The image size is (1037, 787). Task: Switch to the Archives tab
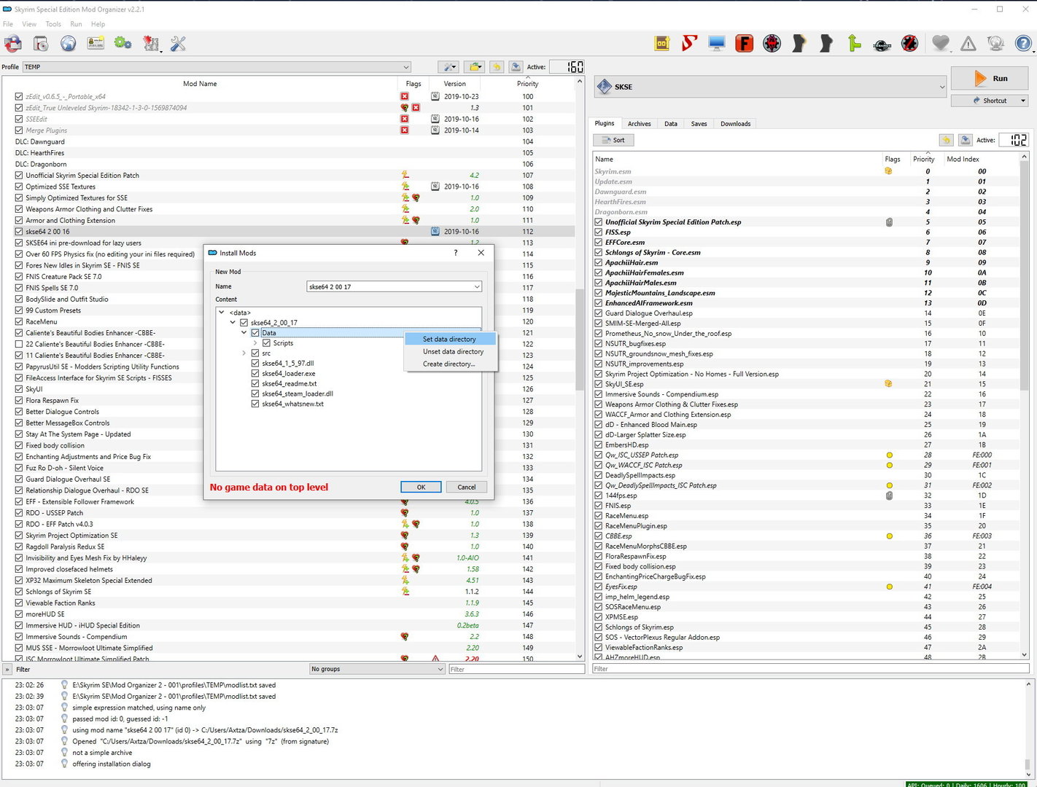(x=640, y=124)
